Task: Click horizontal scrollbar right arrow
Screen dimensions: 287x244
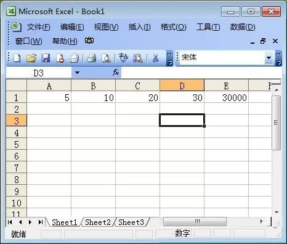Action: 262,221
